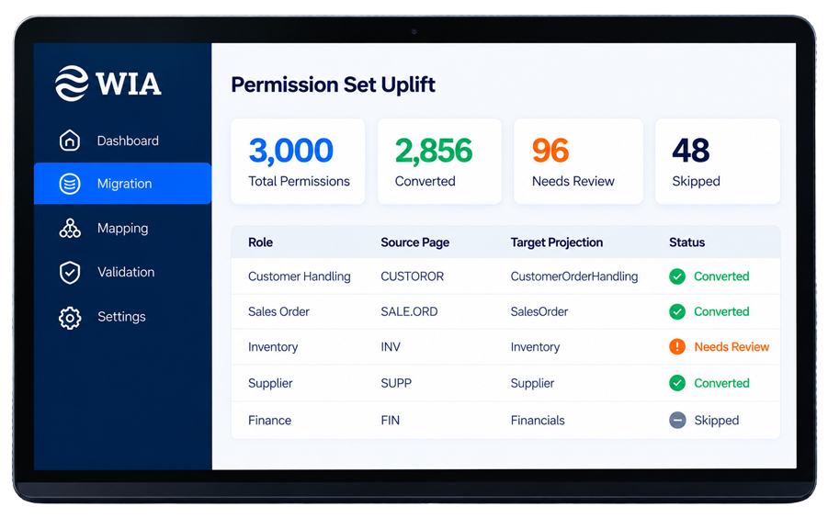Screen dimensions: 828x518
Task: Open the Validation section
Action: 122,272
